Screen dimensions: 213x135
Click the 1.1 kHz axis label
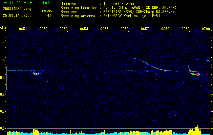[x=3, y=44]
